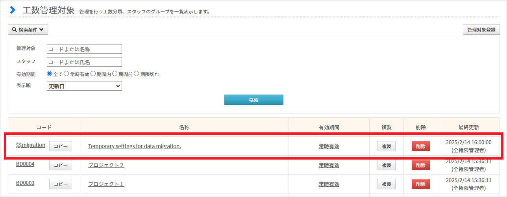
Task: Click the blue chevron icon beside 工数管理対象
Action: click(x=13, y=10)
